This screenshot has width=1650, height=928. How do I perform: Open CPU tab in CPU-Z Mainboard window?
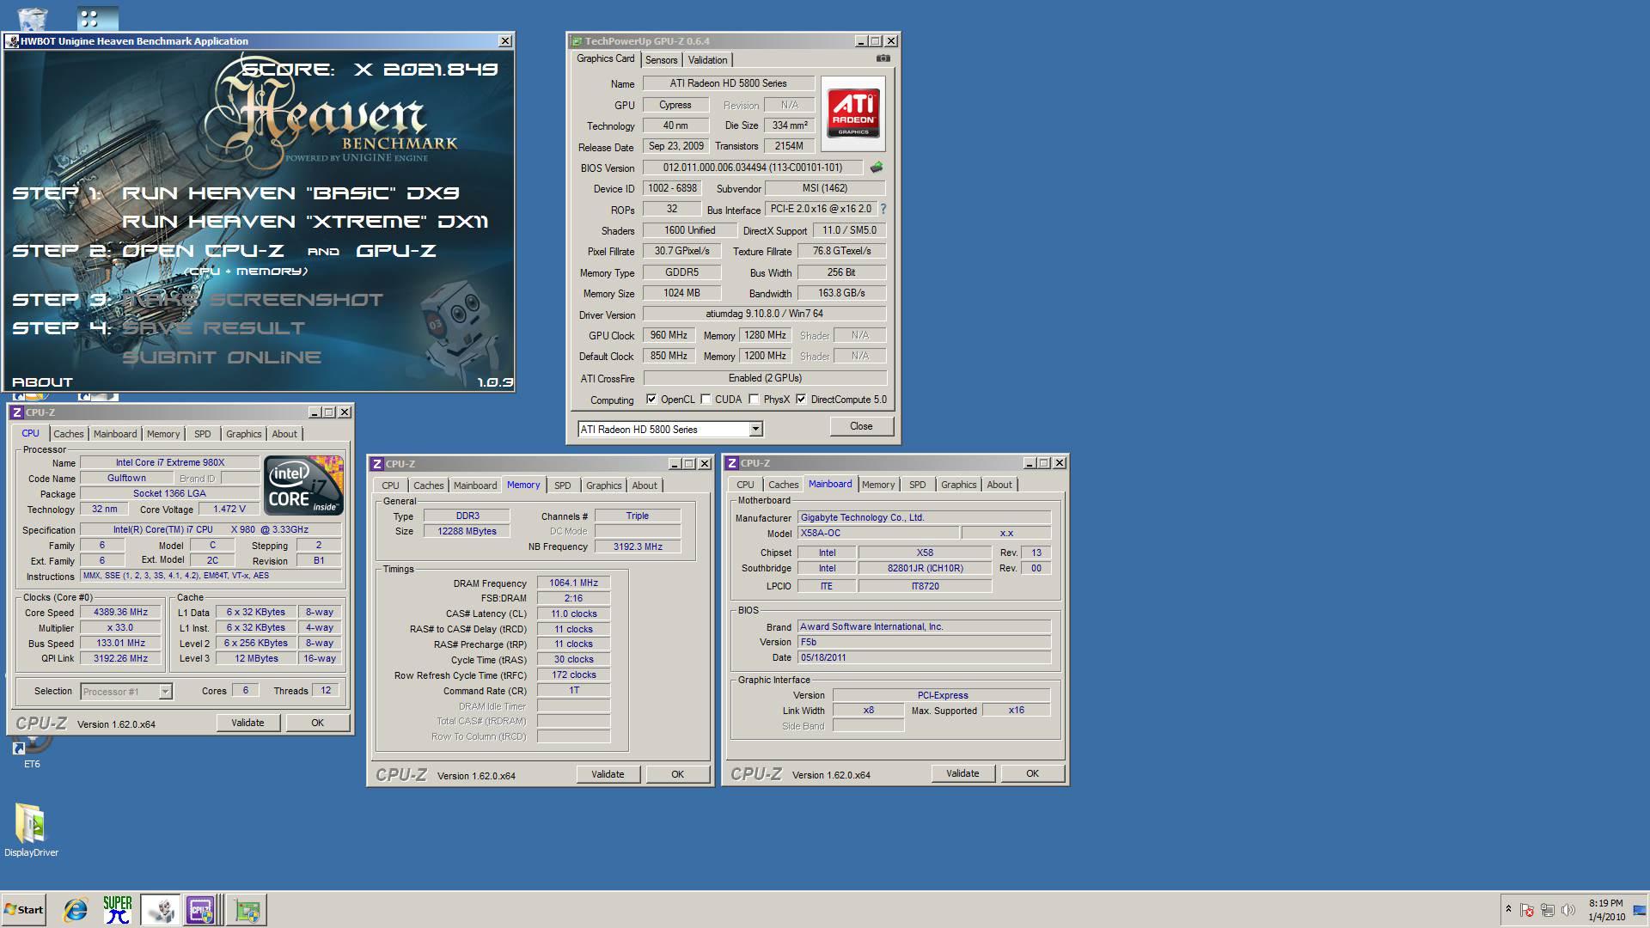tap(745, 485)
